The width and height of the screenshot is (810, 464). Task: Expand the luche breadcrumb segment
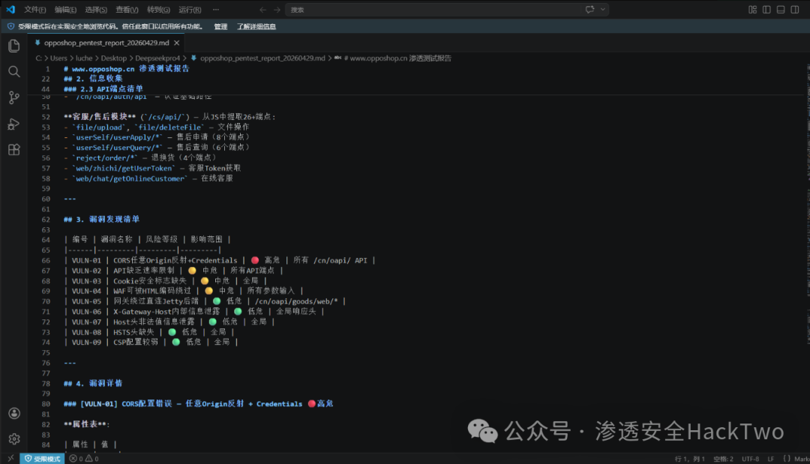(x=84, y=58)
